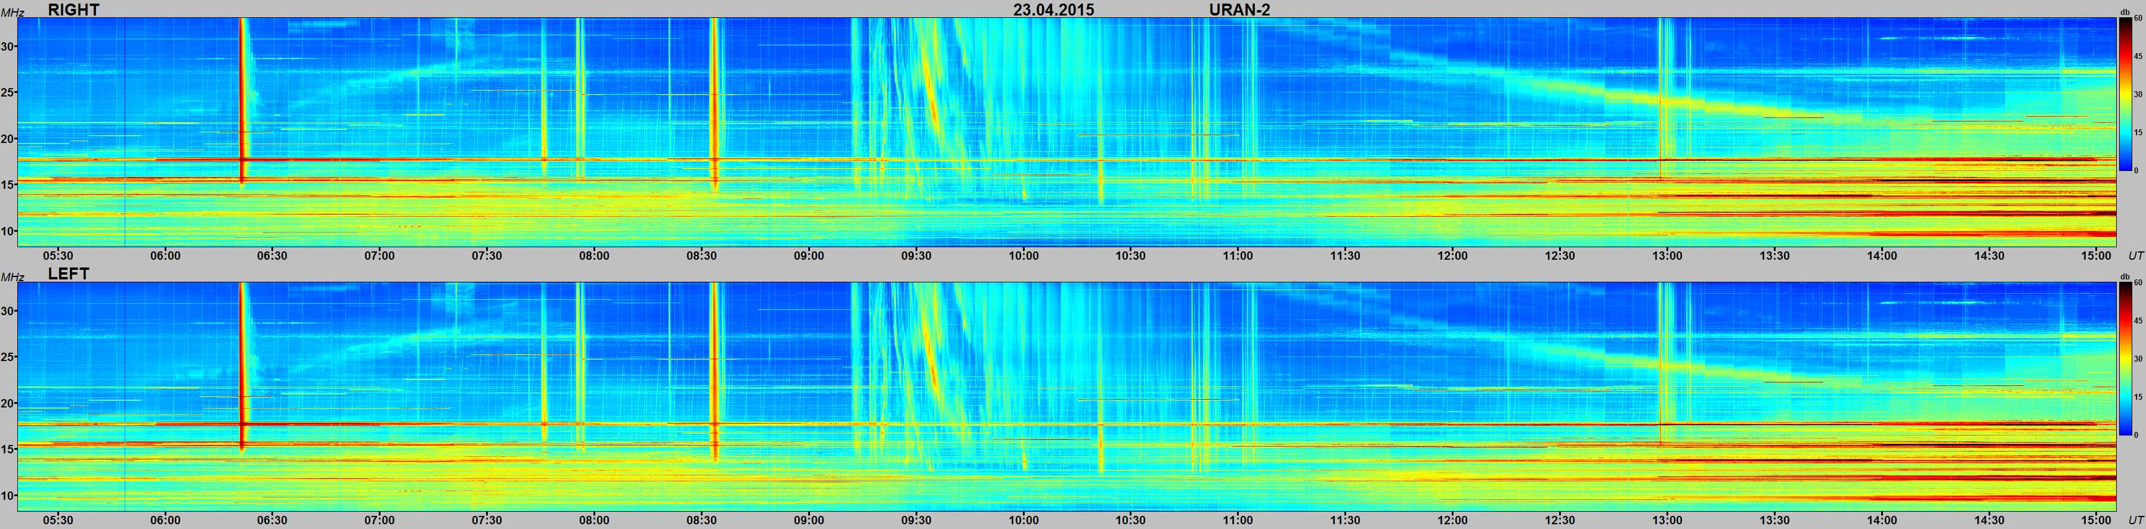The height and width of the screenshot is (529, 2146).
Task: Click the 09:30 tick under the RIGHT panel
Action: pyautogui.click(x=916, y=256)
